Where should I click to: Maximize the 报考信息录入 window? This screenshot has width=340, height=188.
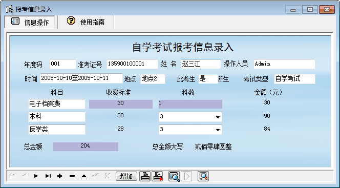pos(310,10)
